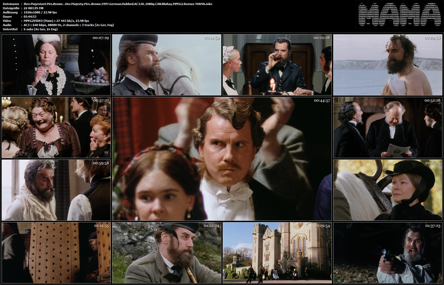This screenshot has width=444, height=285.
Task: Select the frame at 00:14:59
Action: coord(167,65)
